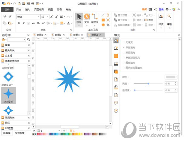Toggle bold formatting with the B icon
Screen dimensions: 184x142
[x=19, y=23]
